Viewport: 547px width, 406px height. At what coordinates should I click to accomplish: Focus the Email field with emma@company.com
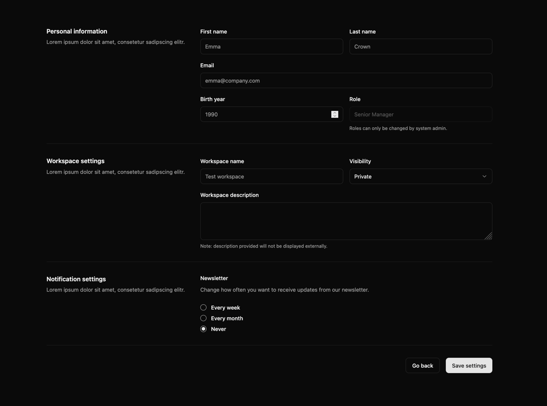pyautogui.click(x=346, y=80)
